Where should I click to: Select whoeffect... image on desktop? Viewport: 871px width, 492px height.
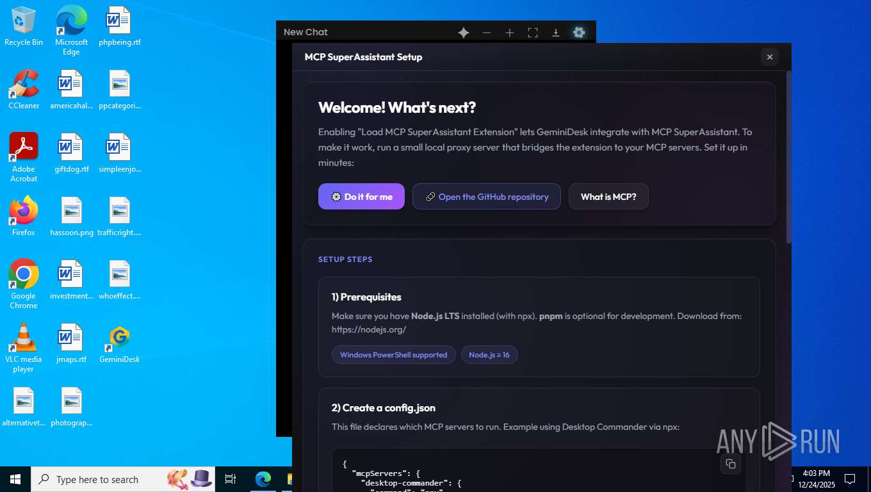coord(120,280)
